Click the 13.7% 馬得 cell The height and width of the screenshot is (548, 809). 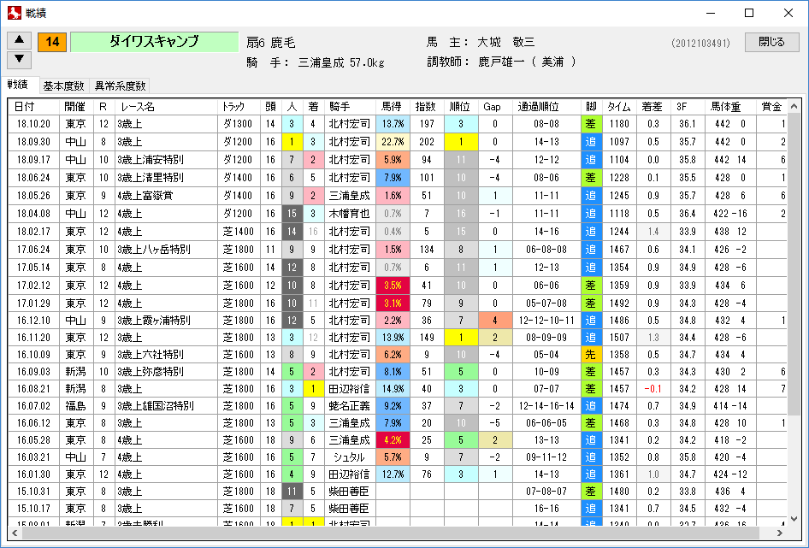click(x=393, y=124)
